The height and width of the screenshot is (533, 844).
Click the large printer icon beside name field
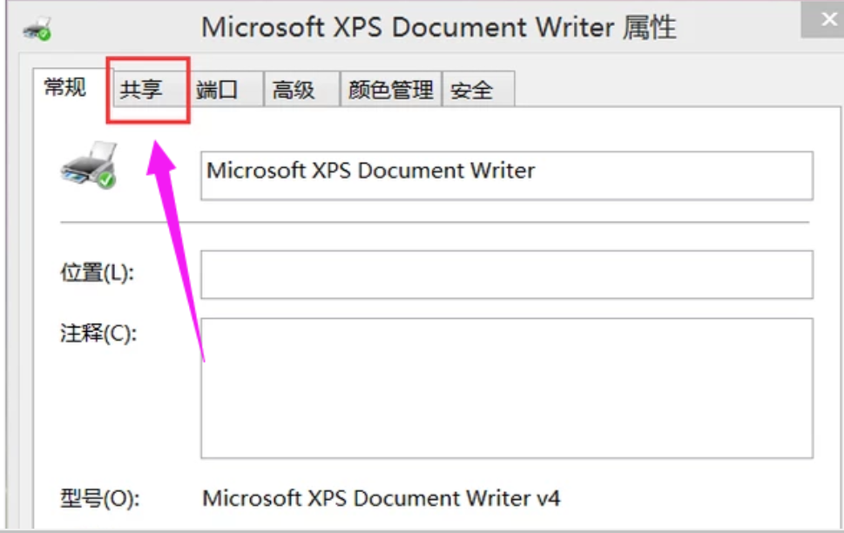(88, 164)
